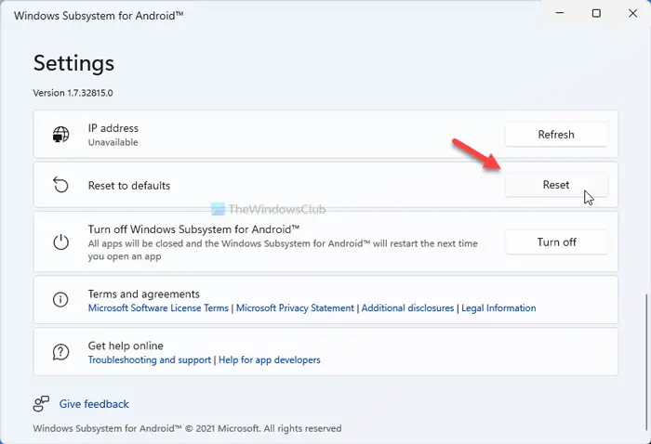Click the copyright 2021 Microsoft text
651x444 pixels.
coord(187,428)
